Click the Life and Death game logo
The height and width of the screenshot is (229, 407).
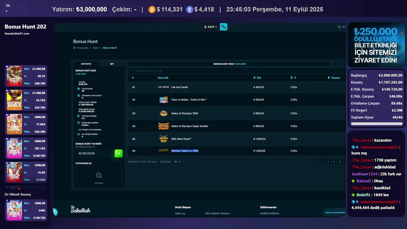point(163,87)
